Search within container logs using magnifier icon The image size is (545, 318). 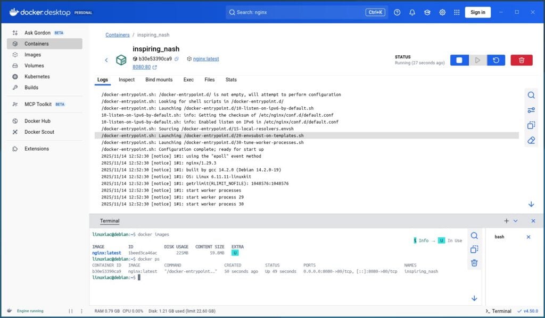tap(531, 94)
